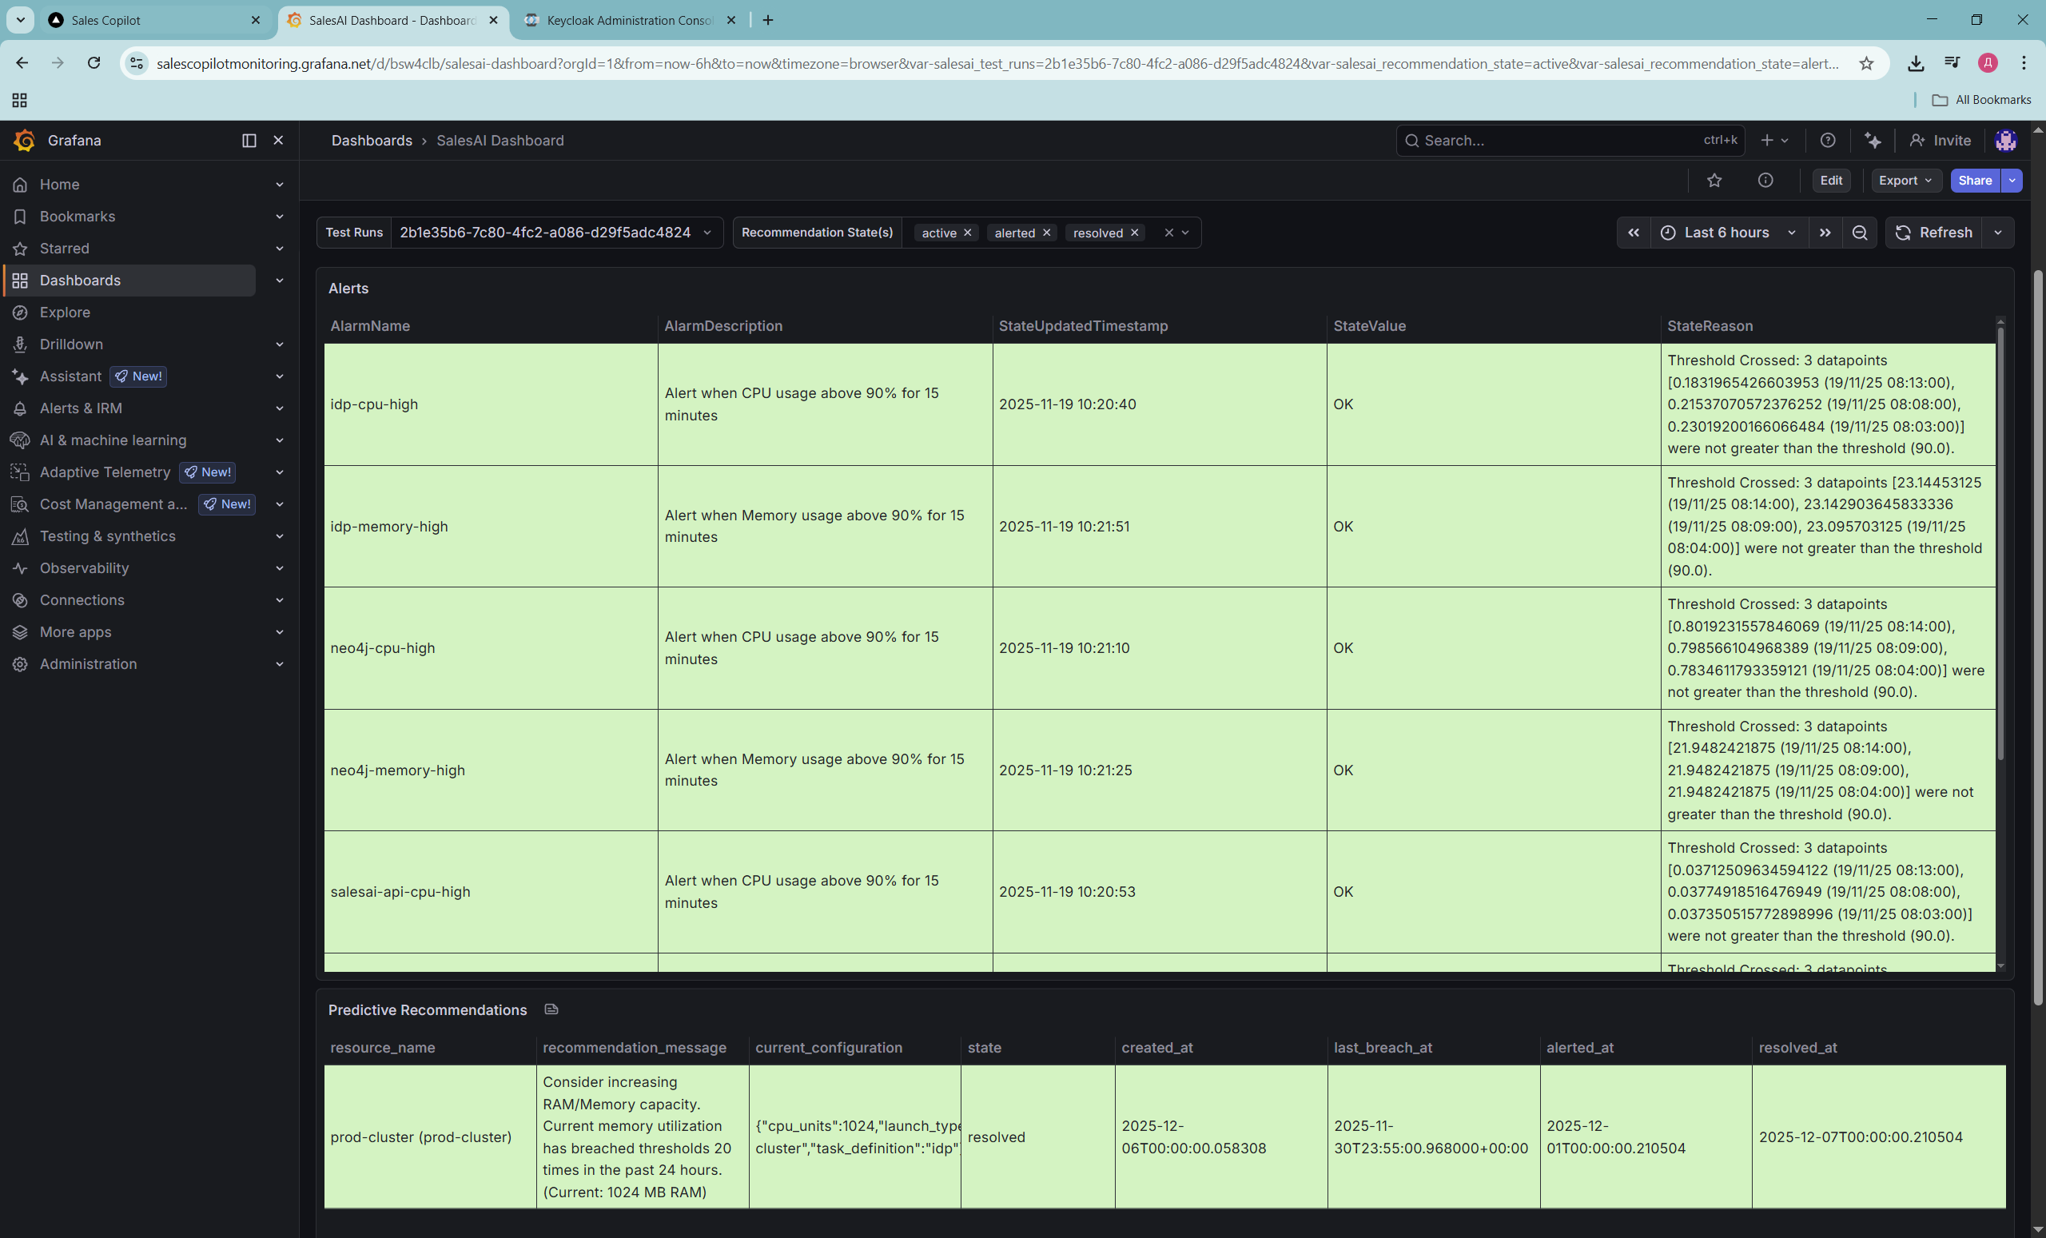Remove the 'active' recommendation state tag
Image resolution: width=2046 pixels, height=1238 pixels.
point(967,233)
